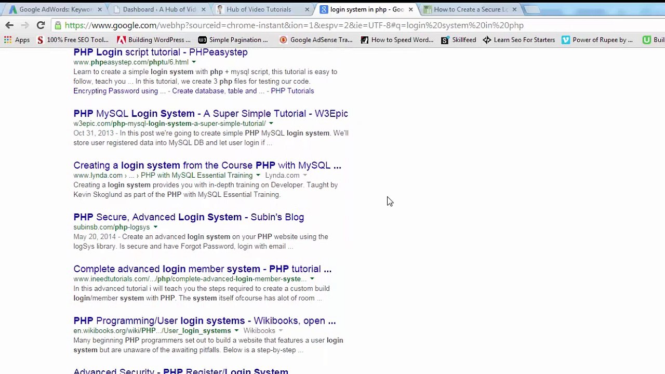
Task: Open the Wikibooks 'User login systems' result
Action: (205, 320)
